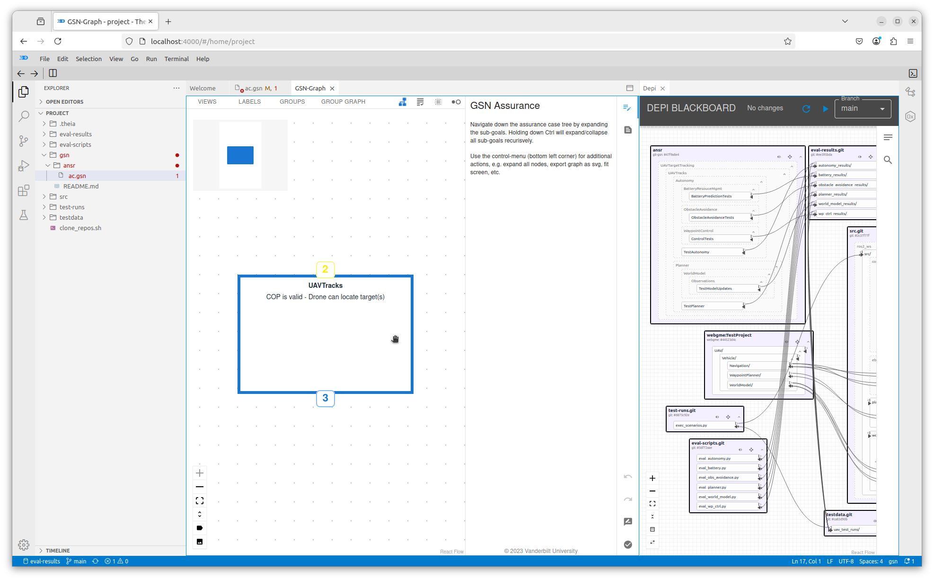Image resolution: width=934 pixels, height=580 pixels.
Task: Select the GROUP GRAPH tab
Action: [343, 102]
